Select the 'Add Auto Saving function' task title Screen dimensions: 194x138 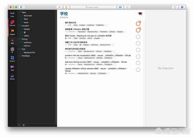tap(96, 62)
